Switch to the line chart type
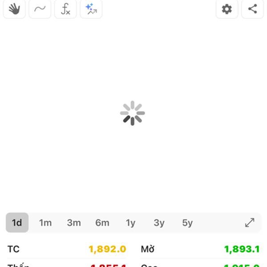267x267 pixels. click(40, 9)
